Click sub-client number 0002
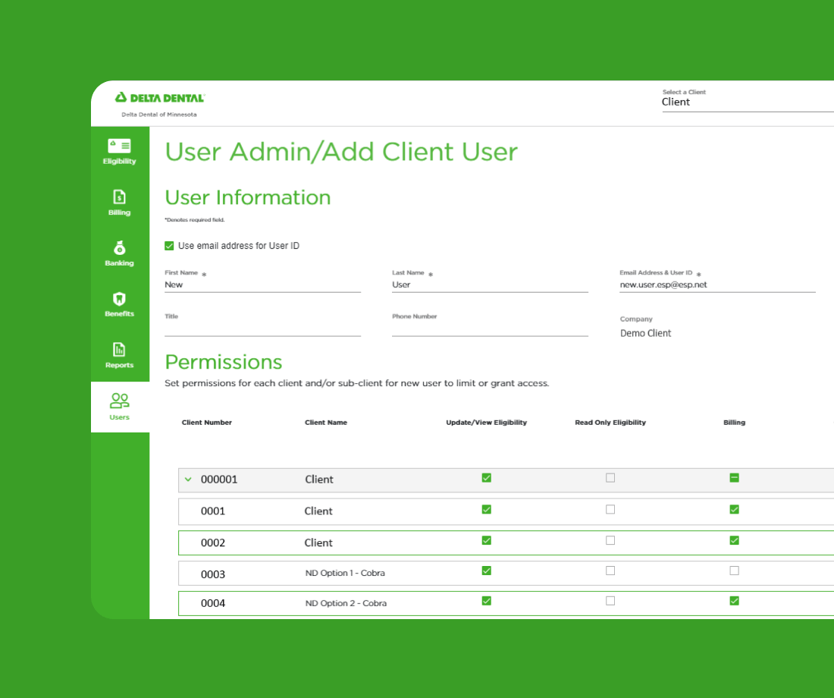Viewport: 834px width, 698px height. (213, 542)
